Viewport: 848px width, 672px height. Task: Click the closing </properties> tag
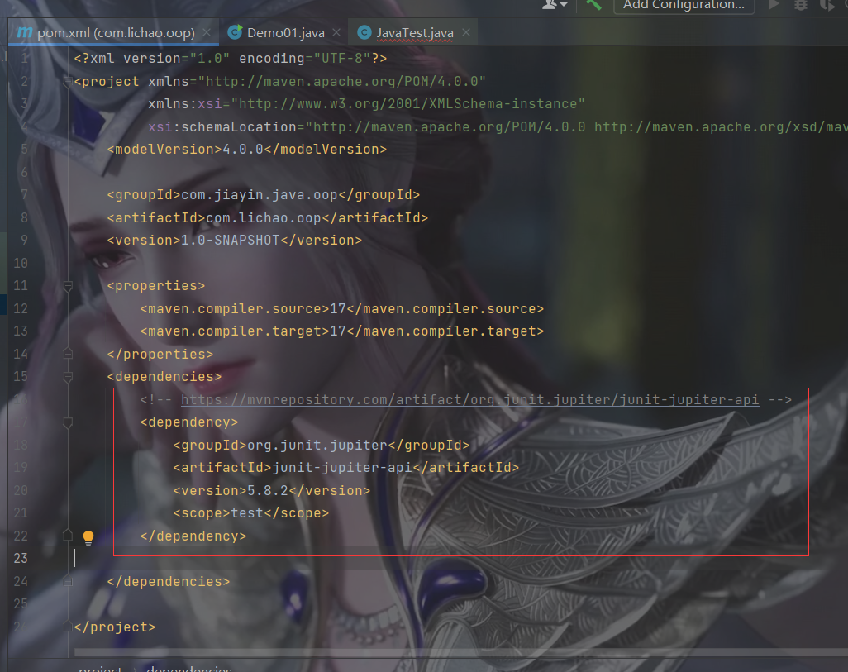(x=160, y=355)
